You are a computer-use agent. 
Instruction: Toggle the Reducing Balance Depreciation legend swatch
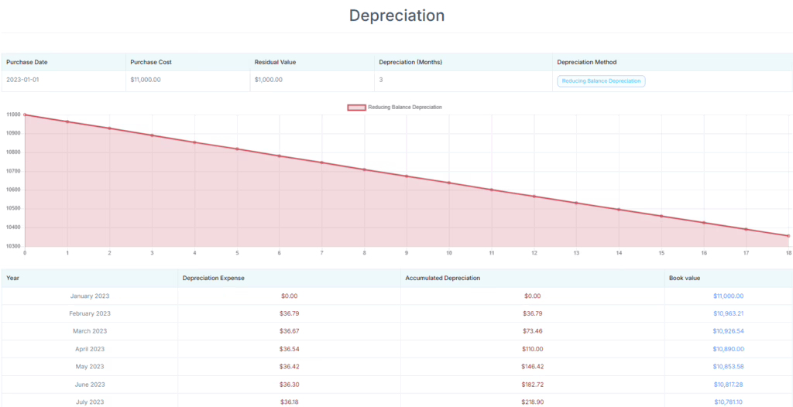pyautogui.click(x=356, y=107)
